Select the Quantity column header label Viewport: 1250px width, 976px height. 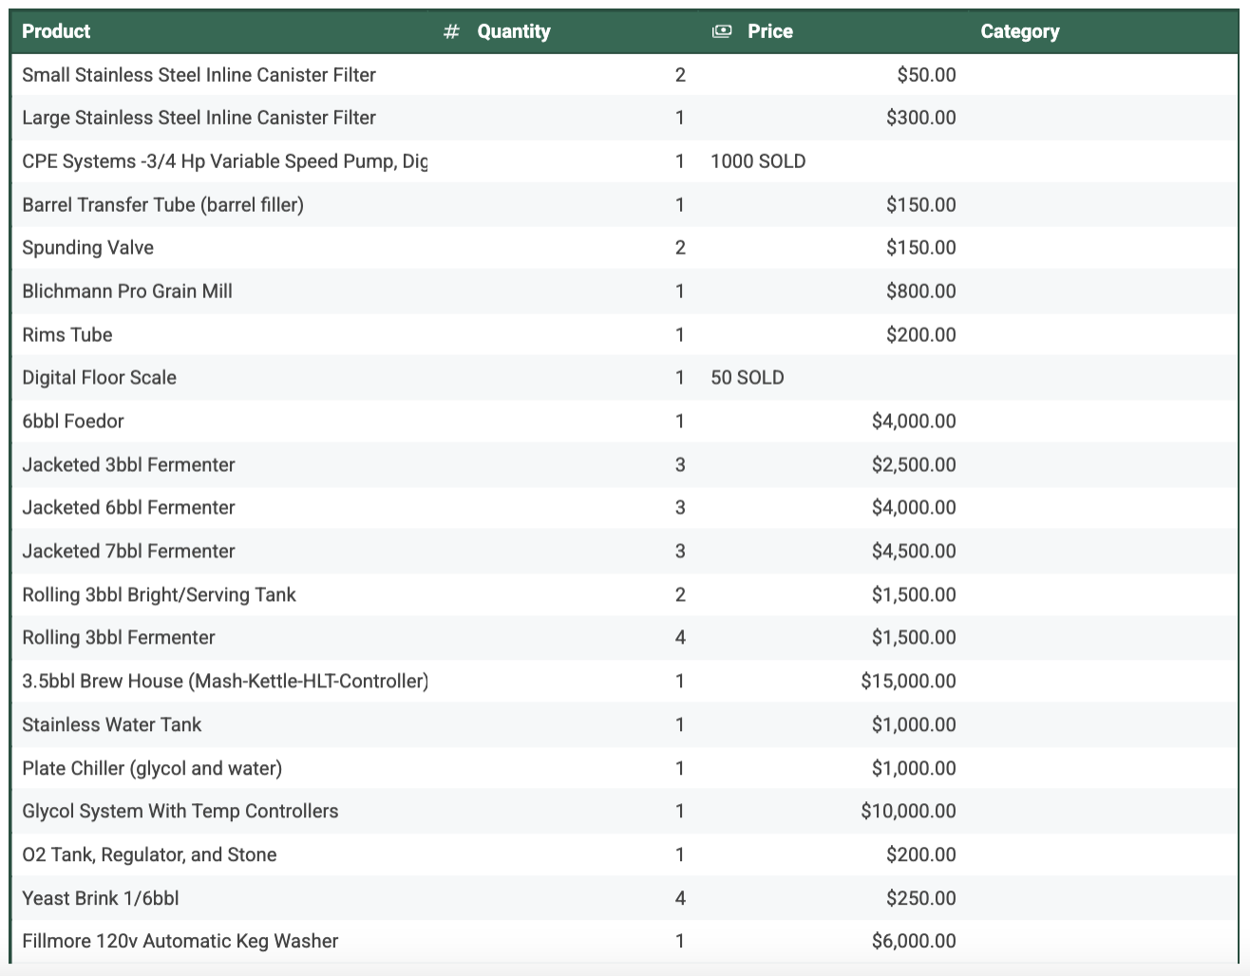point(513,32)
